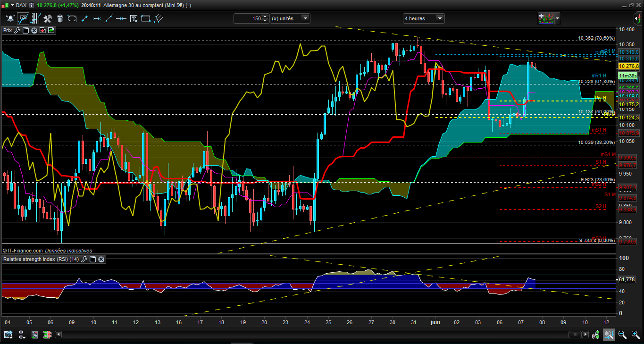Click the add indicator chart button
The image size is (644, 344).
click(x=546, y=18)
